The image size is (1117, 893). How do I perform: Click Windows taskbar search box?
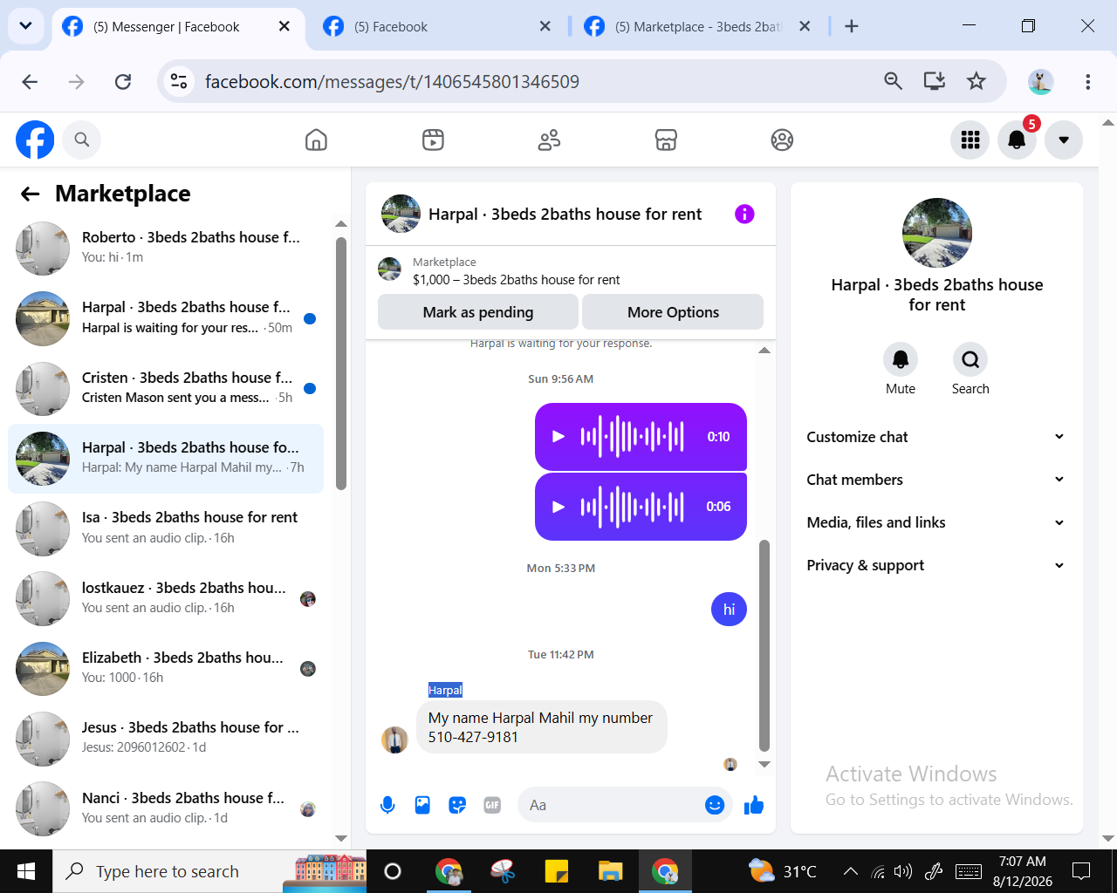pos(209,871)
